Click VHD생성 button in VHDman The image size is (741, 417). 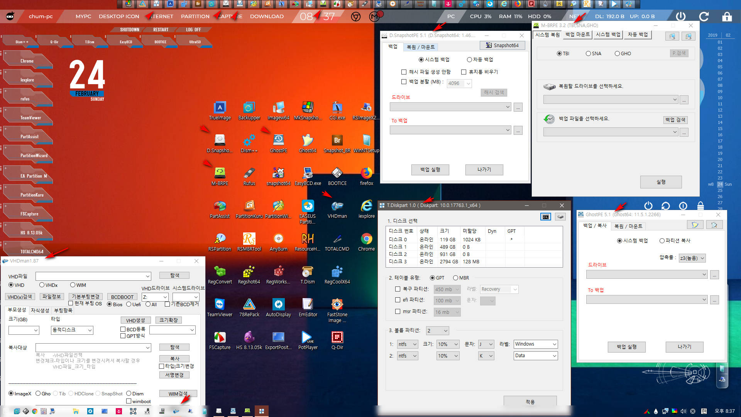tap(135, 320)
